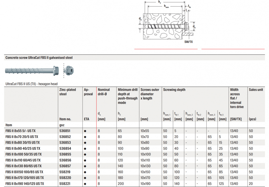Select item 'FBS II 8x170 120/105 US TX'
This screenshot has width=269, height=187.
point(24,178)
